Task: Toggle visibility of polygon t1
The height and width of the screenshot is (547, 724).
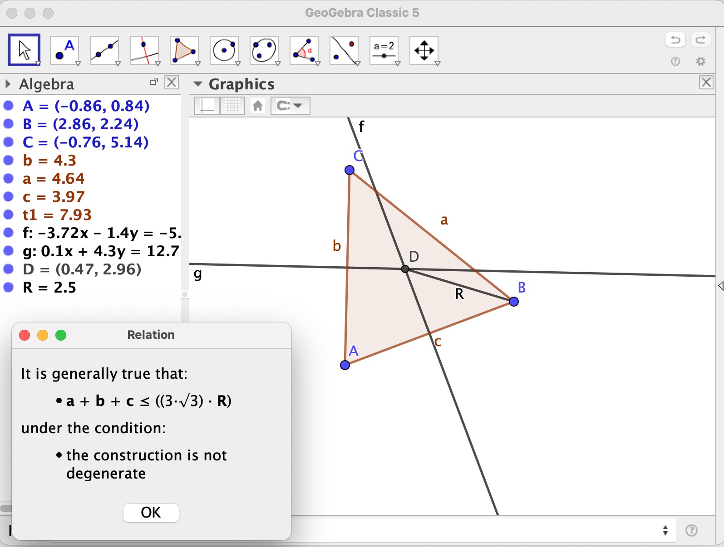Action: point(8,215)
